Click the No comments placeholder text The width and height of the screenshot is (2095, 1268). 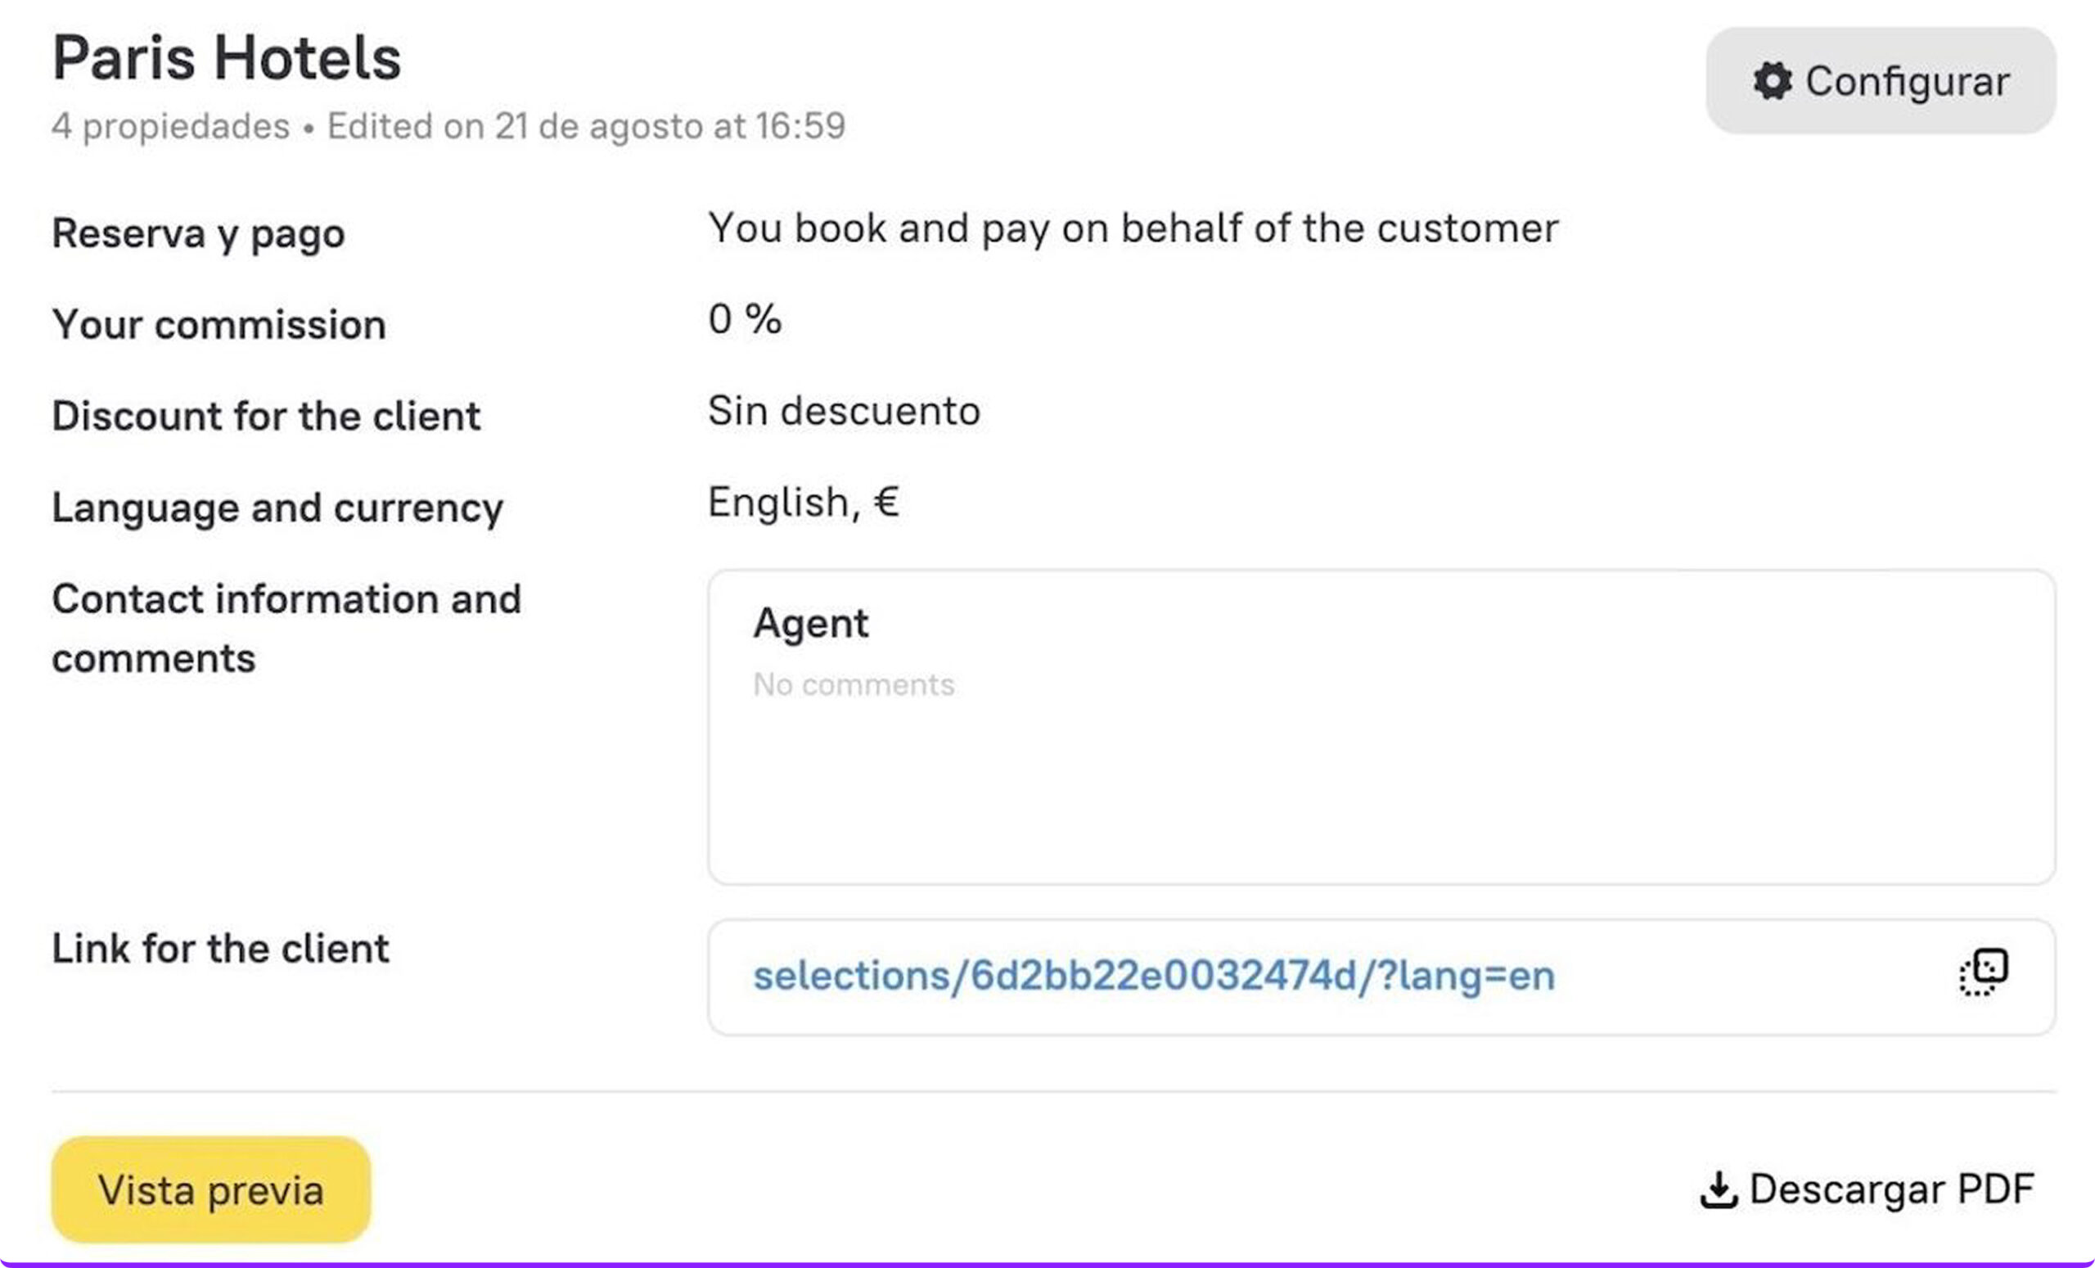click(x=854, y=684)
